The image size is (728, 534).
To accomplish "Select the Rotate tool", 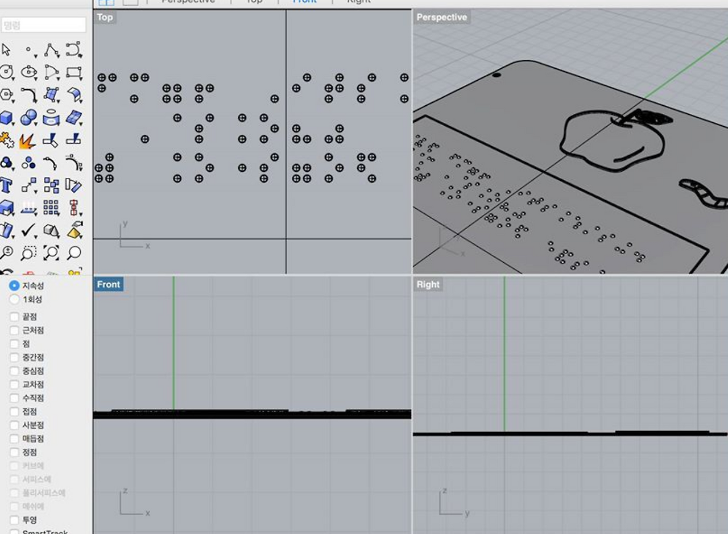I will pos(74,185).
